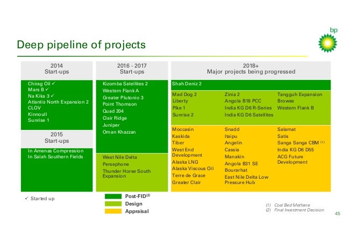Select 'Kizomba Satellites 2' entry
The height and width of the screenshot is (242, 343).
125,84
